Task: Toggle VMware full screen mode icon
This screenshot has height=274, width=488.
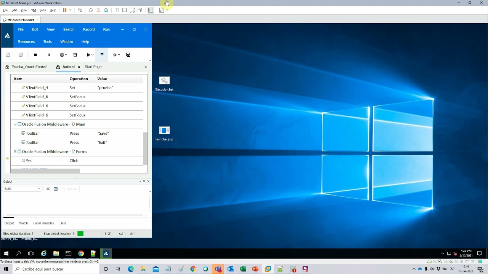Action: coord(132,10)
